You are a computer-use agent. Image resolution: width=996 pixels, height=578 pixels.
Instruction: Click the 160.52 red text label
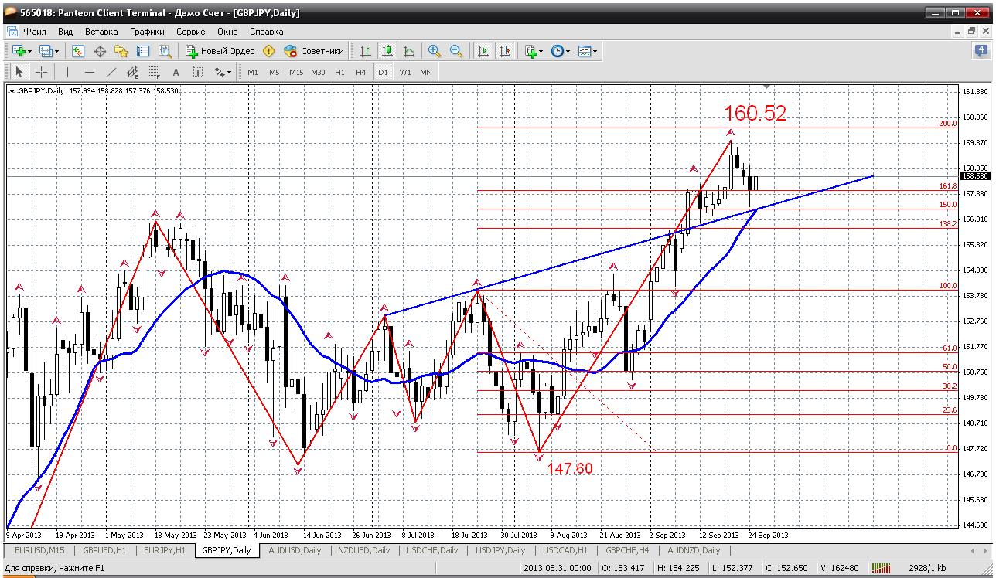[756, 114]
